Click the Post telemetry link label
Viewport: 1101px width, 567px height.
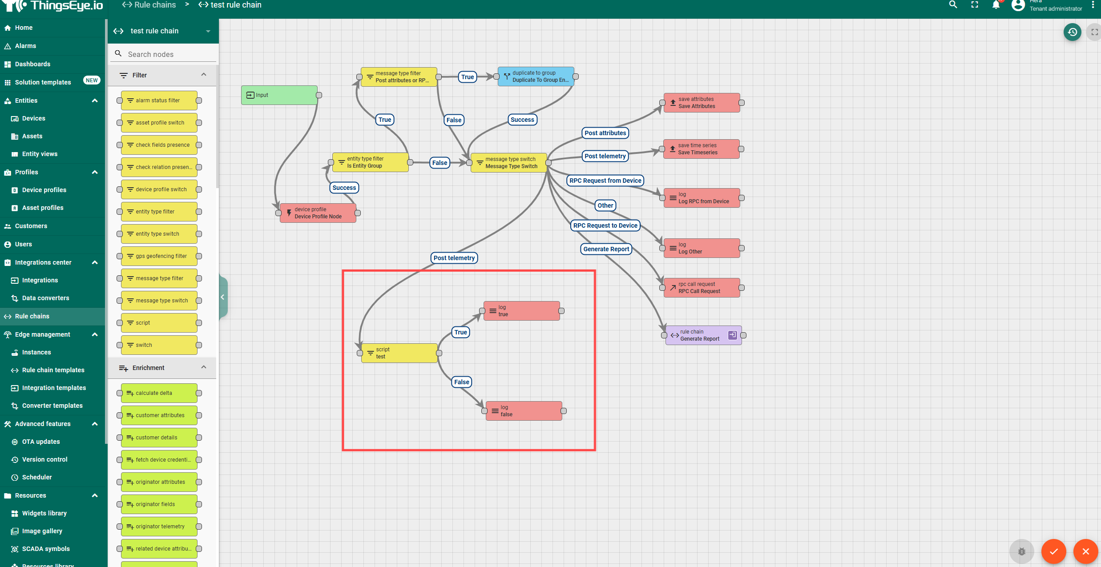click(x=454, y=258)
